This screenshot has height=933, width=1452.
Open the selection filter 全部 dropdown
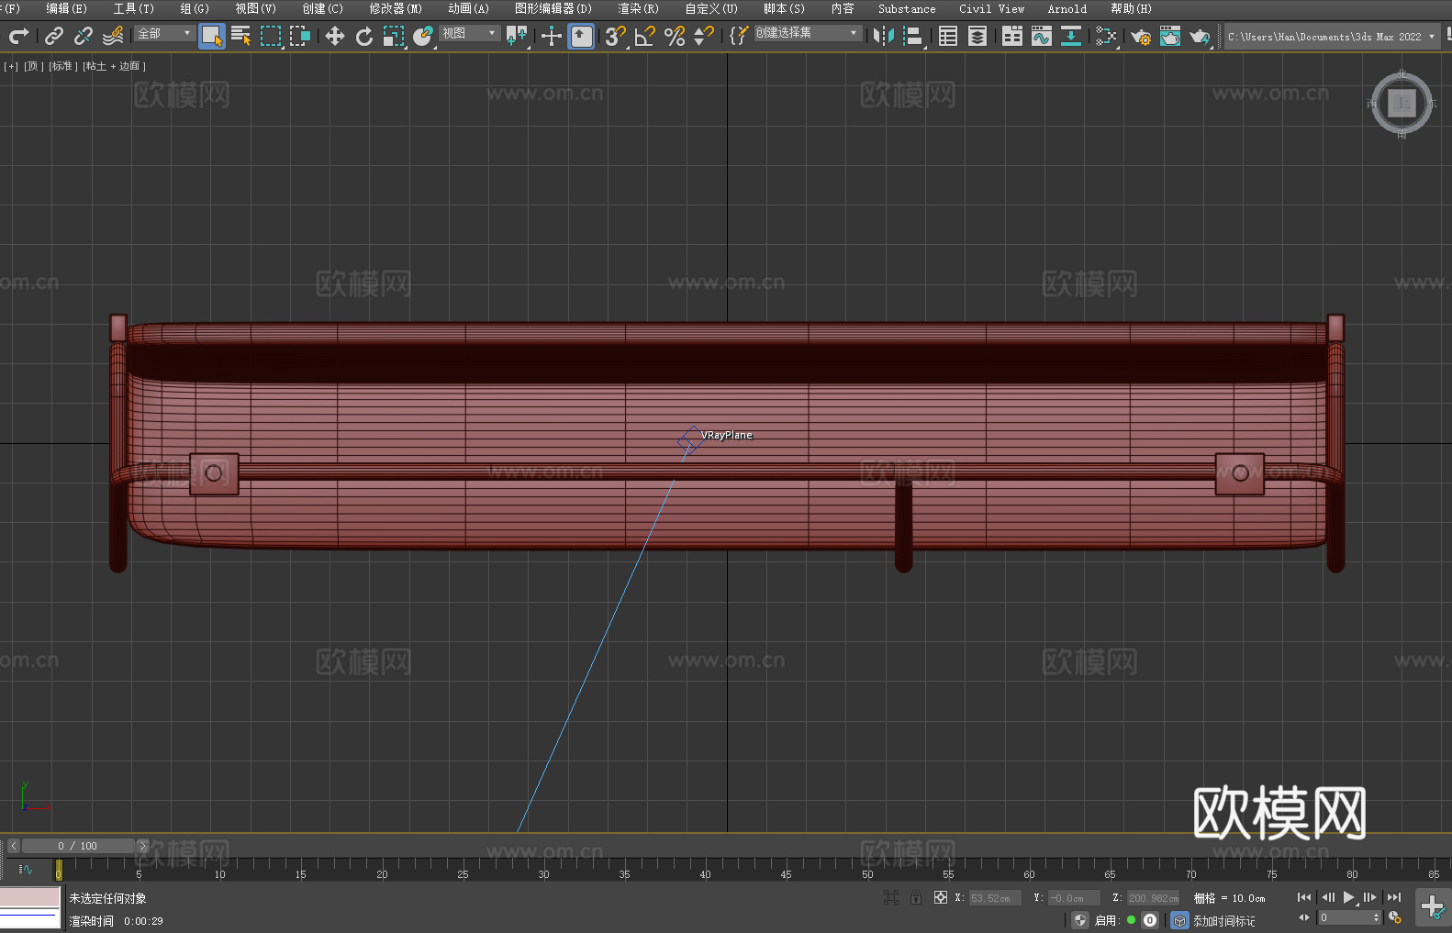(x=164, y=33)
